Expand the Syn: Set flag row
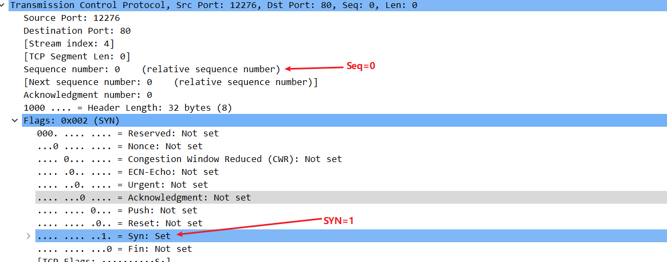The height and width of the screenshot is (262, 667). click(x=28, y=236)
